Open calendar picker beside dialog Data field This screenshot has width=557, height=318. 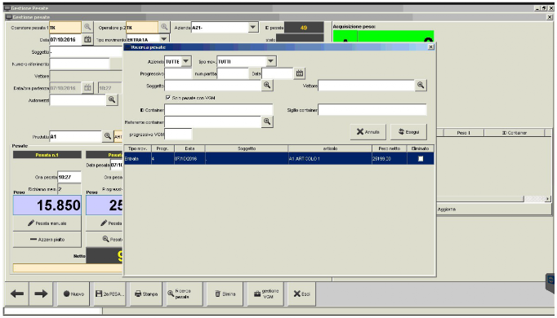pos(300,73)
